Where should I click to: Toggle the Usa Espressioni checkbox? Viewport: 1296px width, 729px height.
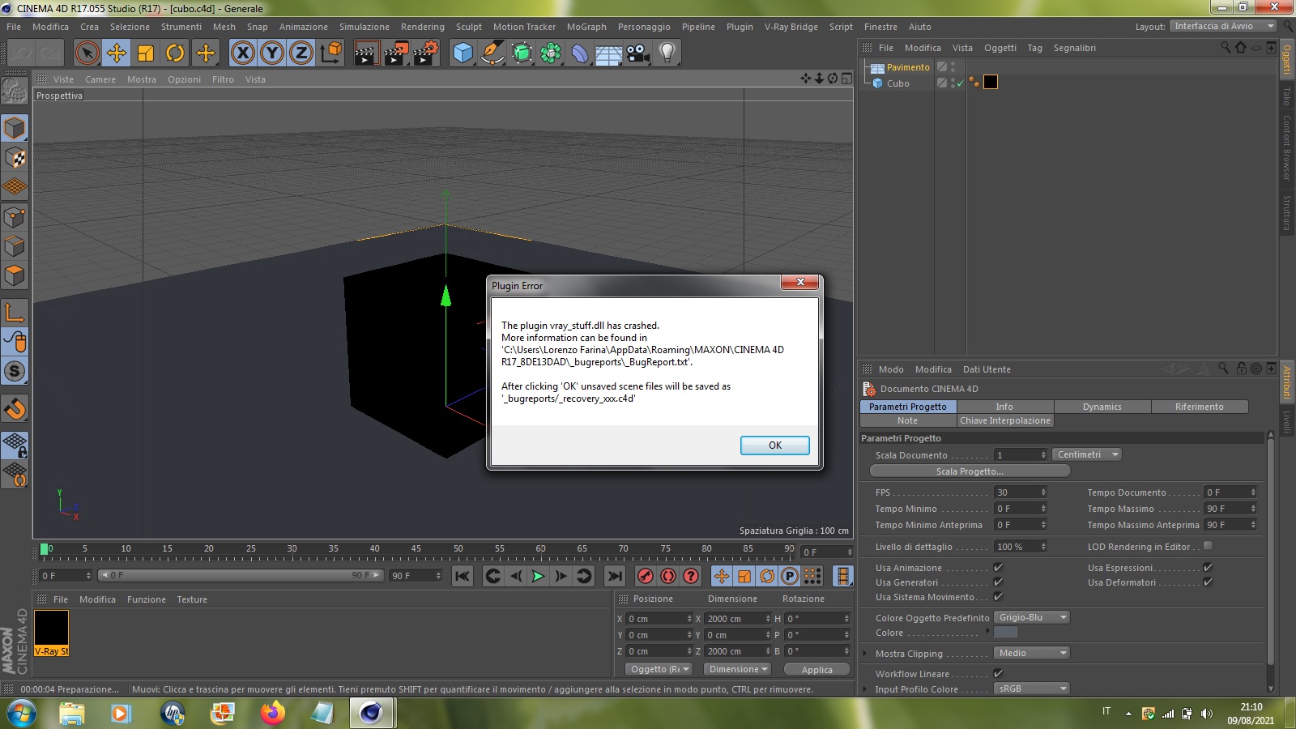[1208, 568]
